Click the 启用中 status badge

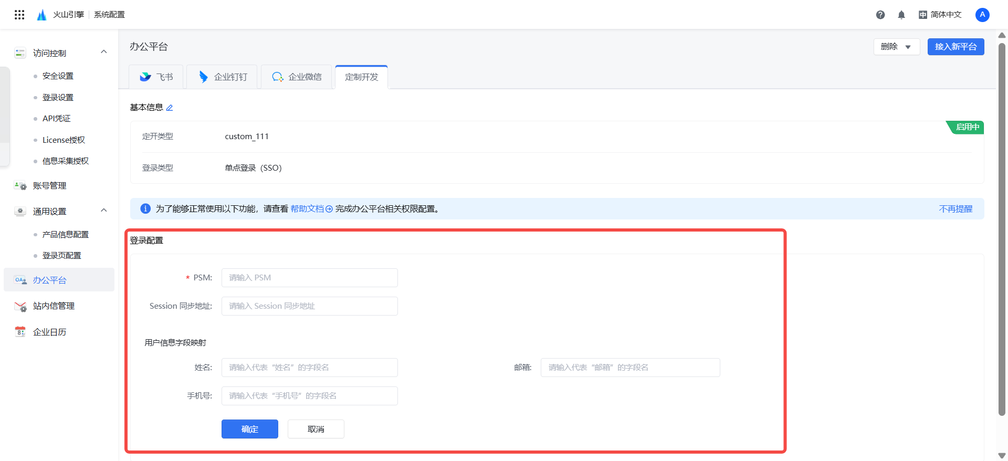tap(965, 127)
